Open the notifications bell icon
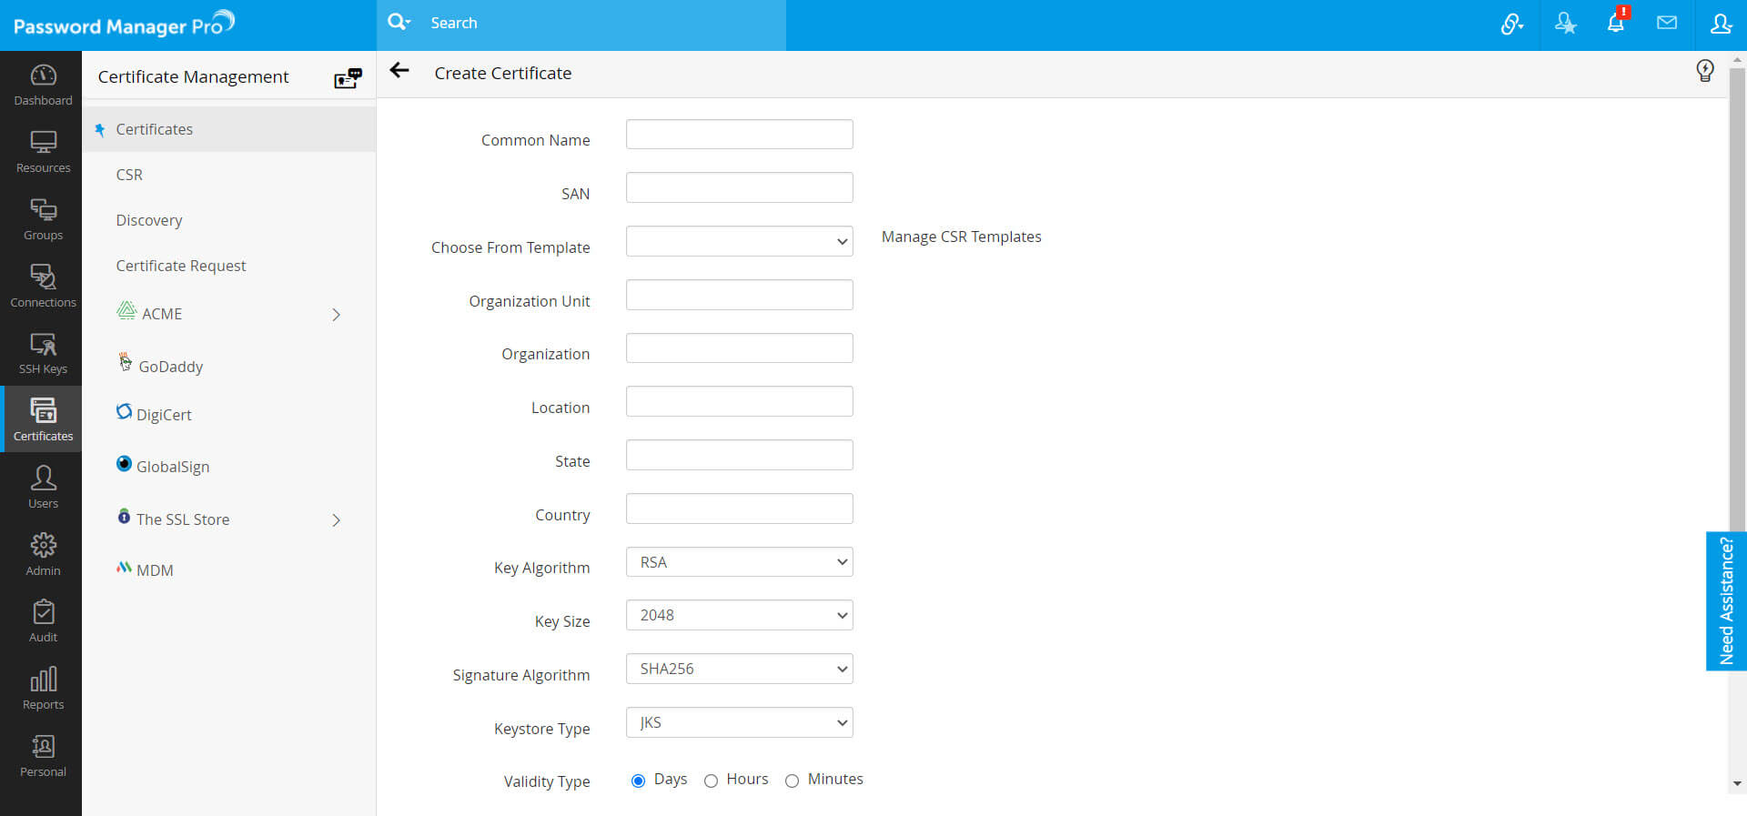Viewport: 1747px width, 816px height. tap(1616, 23)
